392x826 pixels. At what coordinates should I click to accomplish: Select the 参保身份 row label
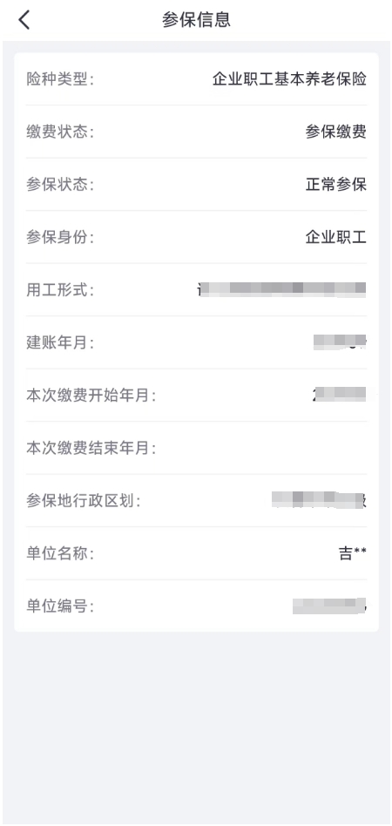[59, 237]
